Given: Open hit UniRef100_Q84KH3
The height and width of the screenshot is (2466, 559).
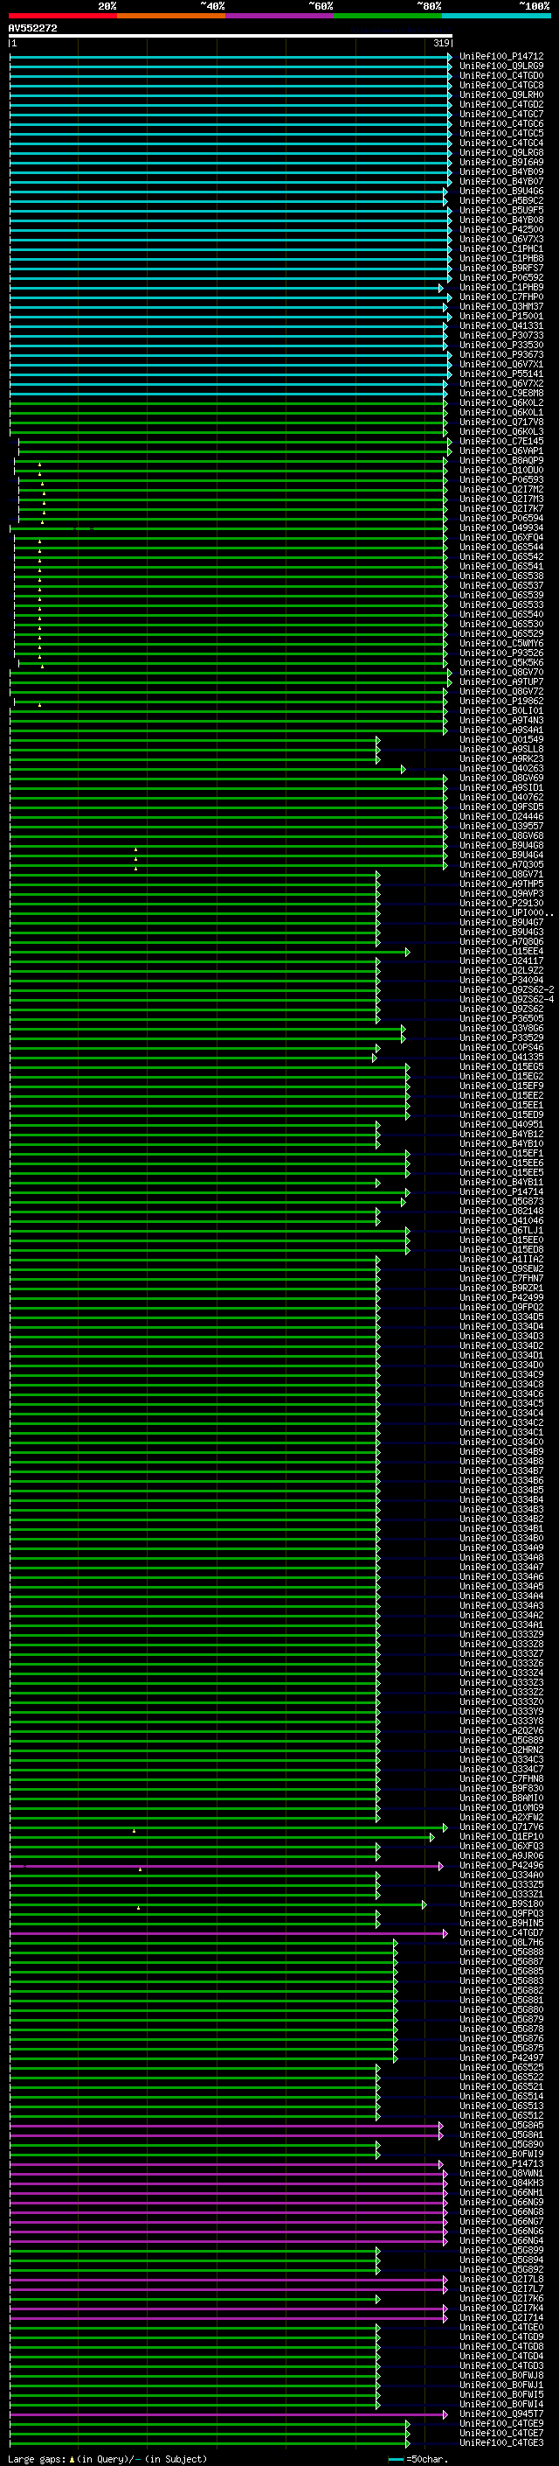Looking at the screenshot, I should 501,2183.
